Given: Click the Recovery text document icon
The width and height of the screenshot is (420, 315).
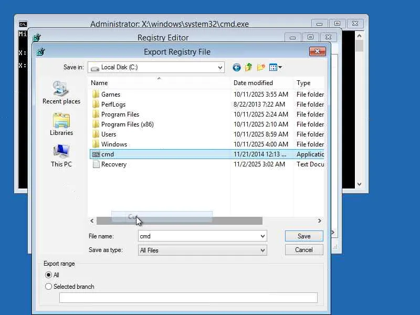Looking at the screenshot, I should tap(96, 164).
